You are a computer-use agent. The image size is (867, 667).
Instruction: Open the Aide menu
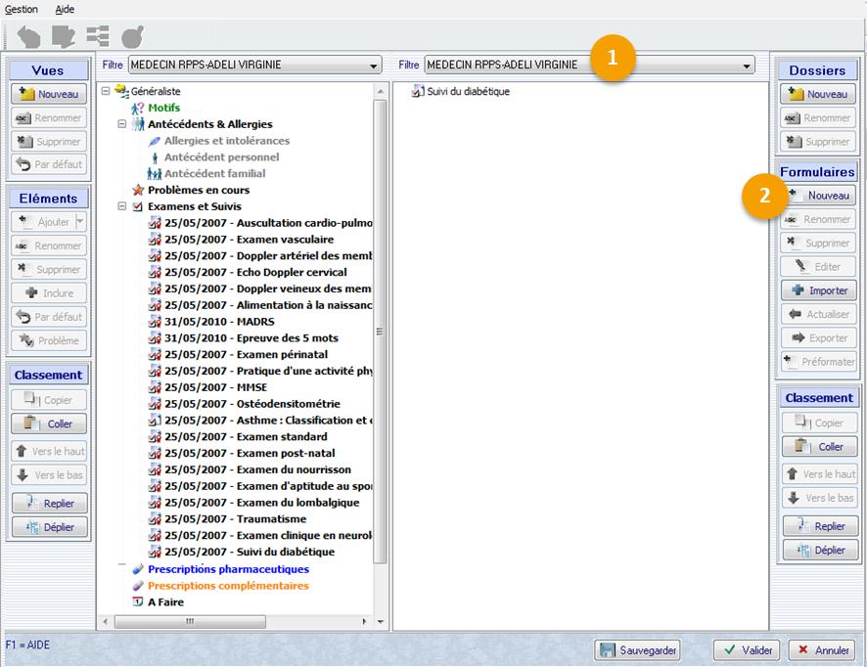pyautogui.click(x=65, y=9)
